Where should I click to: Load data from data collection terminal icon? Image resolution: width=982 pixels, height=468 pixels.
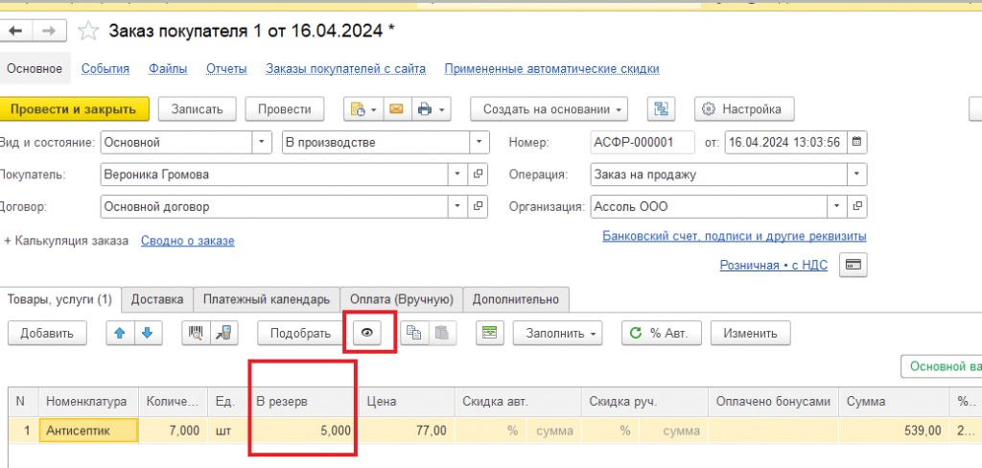coord(223,334)
